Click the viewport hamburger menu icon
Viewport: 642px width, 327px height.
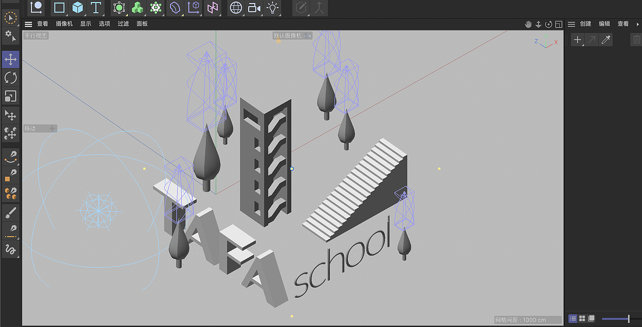coord(28,24)
